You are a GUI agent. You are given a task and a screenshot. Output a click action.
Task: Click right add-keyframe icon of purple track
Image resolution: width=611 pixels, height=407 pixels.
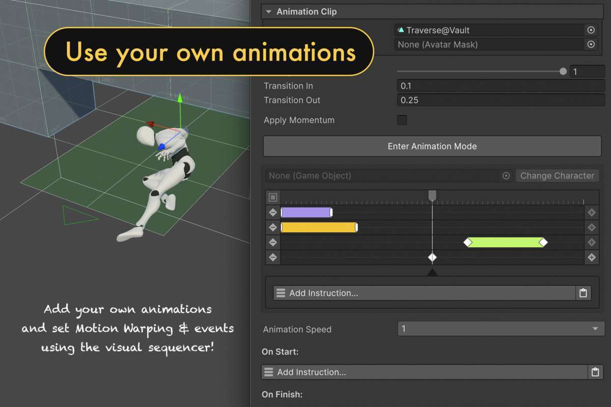(x=592, y=213)
